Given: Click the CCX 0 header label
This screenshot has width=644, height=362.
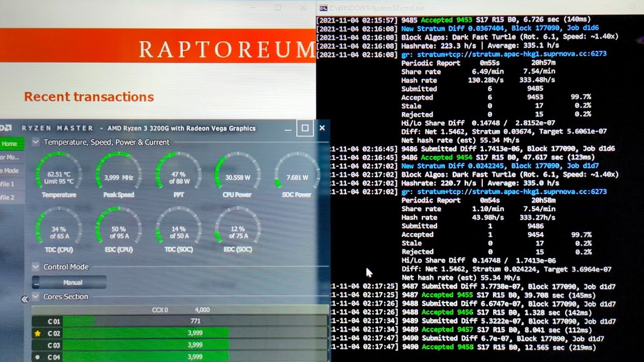Looking at the screenshot, I should point(160,310).
